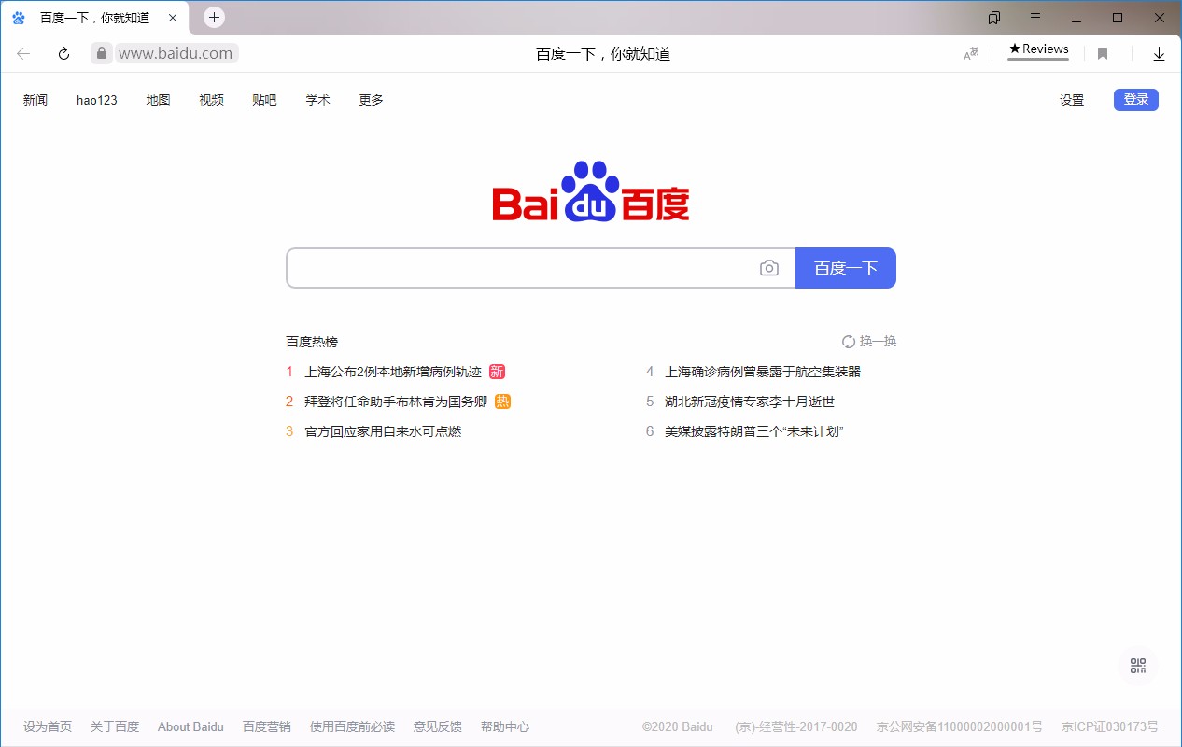Open the QR code panel
The image size is (1182, 747).
click(1137, 666)
